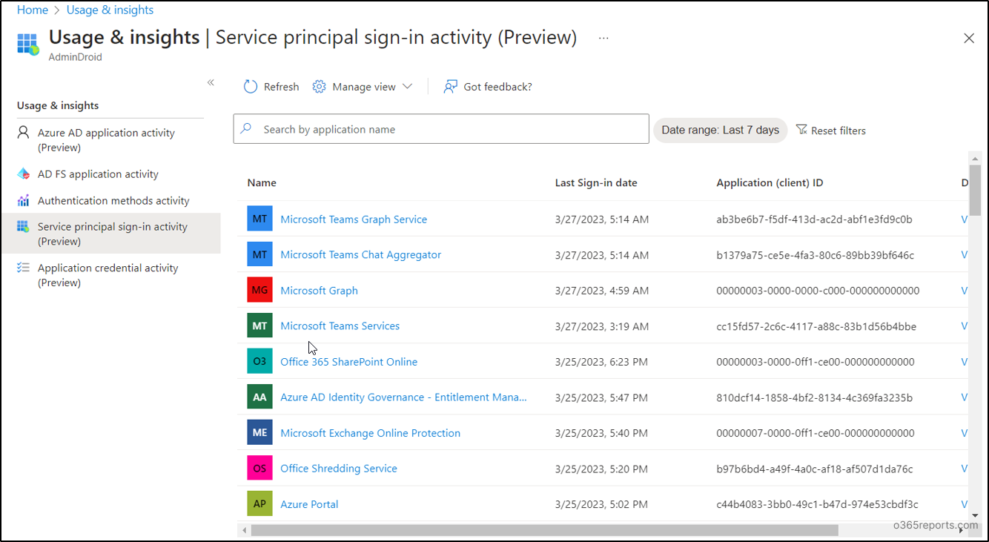This screenshot has height=542, width=989.
Task: Expand the Manage view dropdown chevron
Action: pyautogui.click(x=407, y=87)
